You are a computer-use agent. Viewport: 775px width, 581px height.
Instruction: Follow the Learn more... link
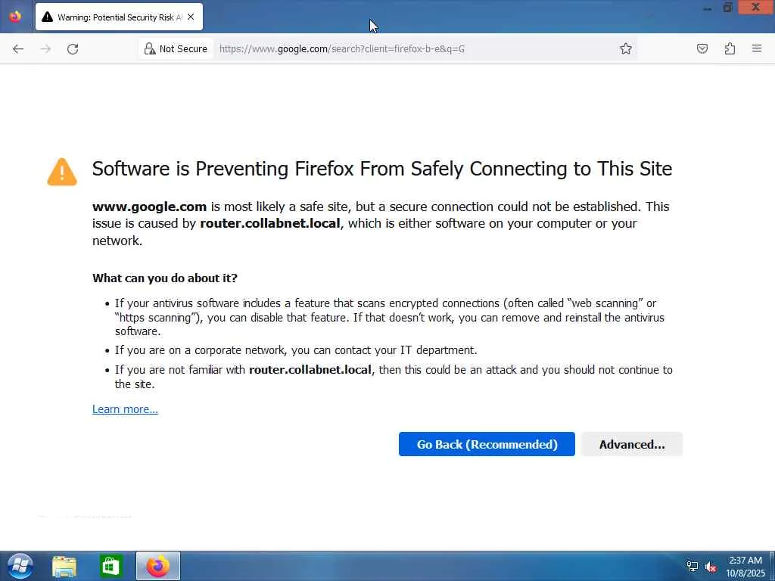coord(125,409)
